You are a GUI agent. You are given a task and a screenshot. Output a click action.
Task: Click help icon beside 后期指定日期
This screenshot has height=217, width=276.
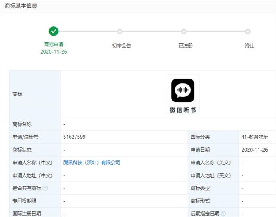click(223, 214)
